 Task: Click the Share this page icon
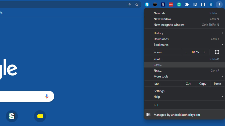point(129,4)
